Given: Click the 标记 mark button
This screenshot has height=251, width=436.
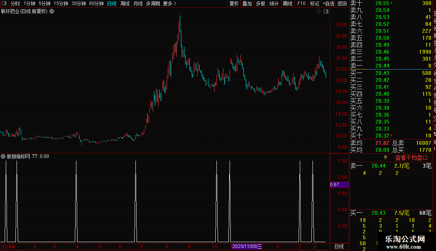Looking at the screenshot, I should (314, 3).
